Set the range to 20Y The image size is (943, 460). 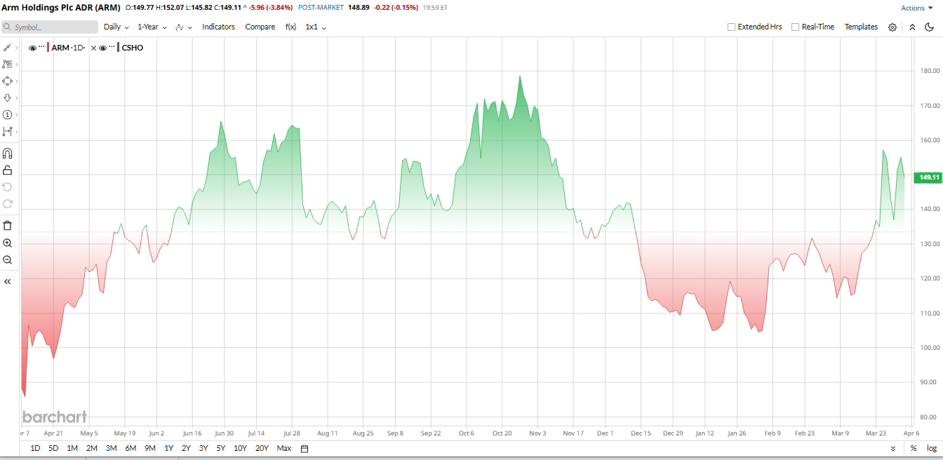pos(262,449)
